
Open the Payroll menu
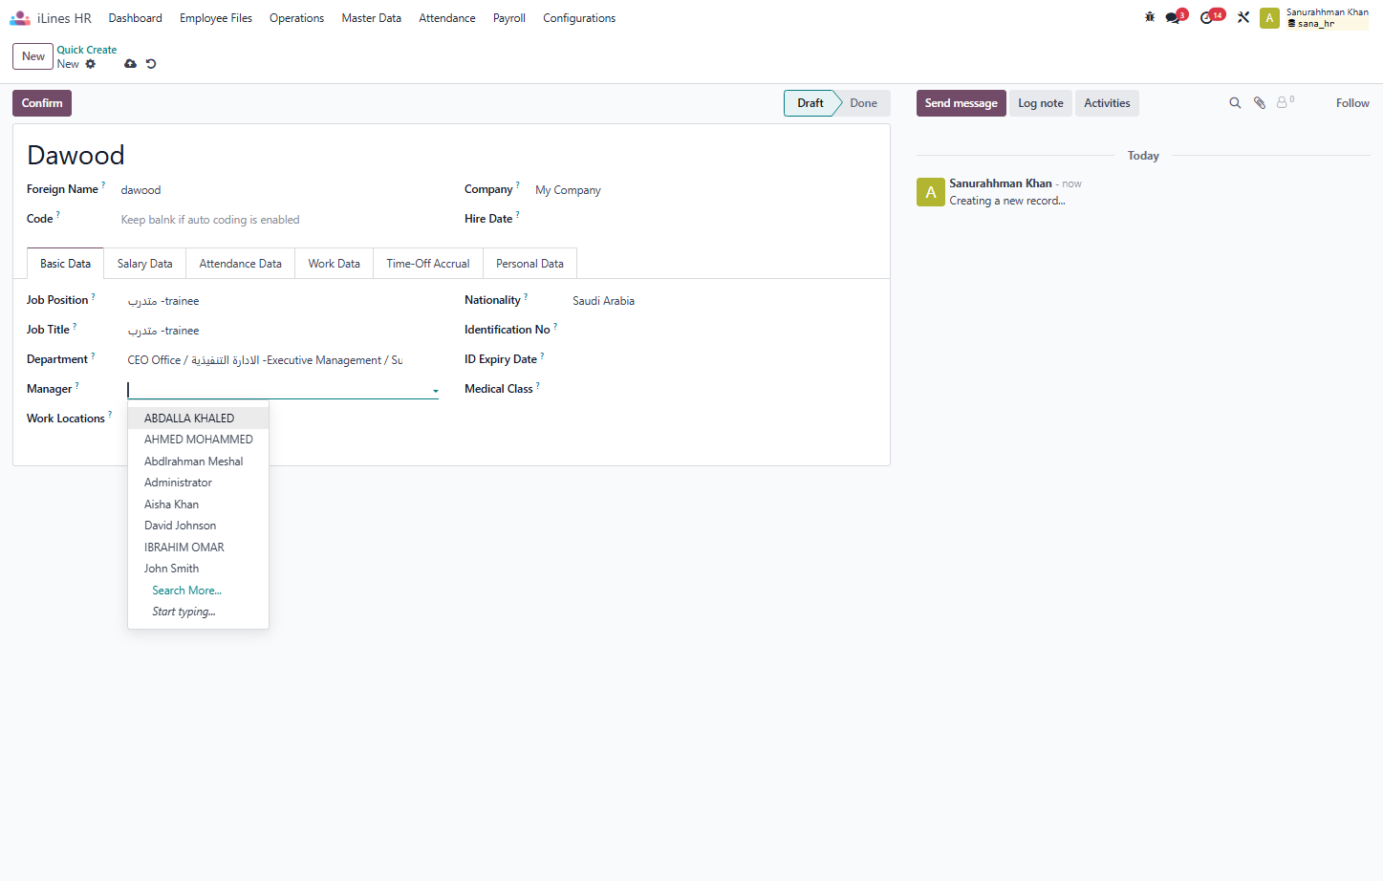coord(509,18)
